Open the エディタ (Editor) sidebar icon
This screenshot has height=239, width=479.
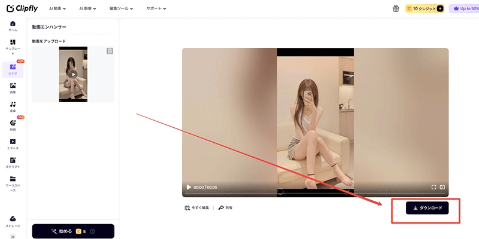coord(13,142)
